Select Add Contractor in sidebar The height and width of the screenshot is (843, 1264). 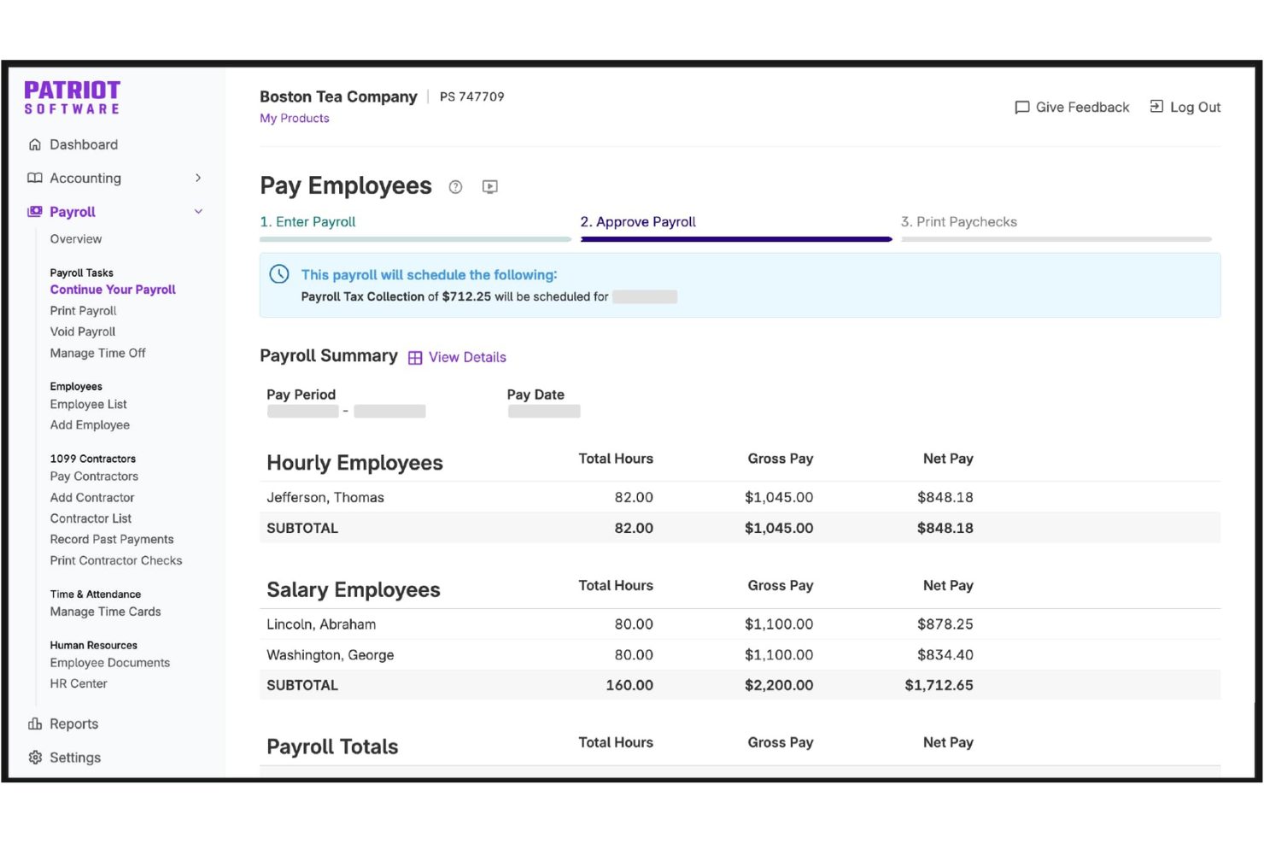pos(92,497)
